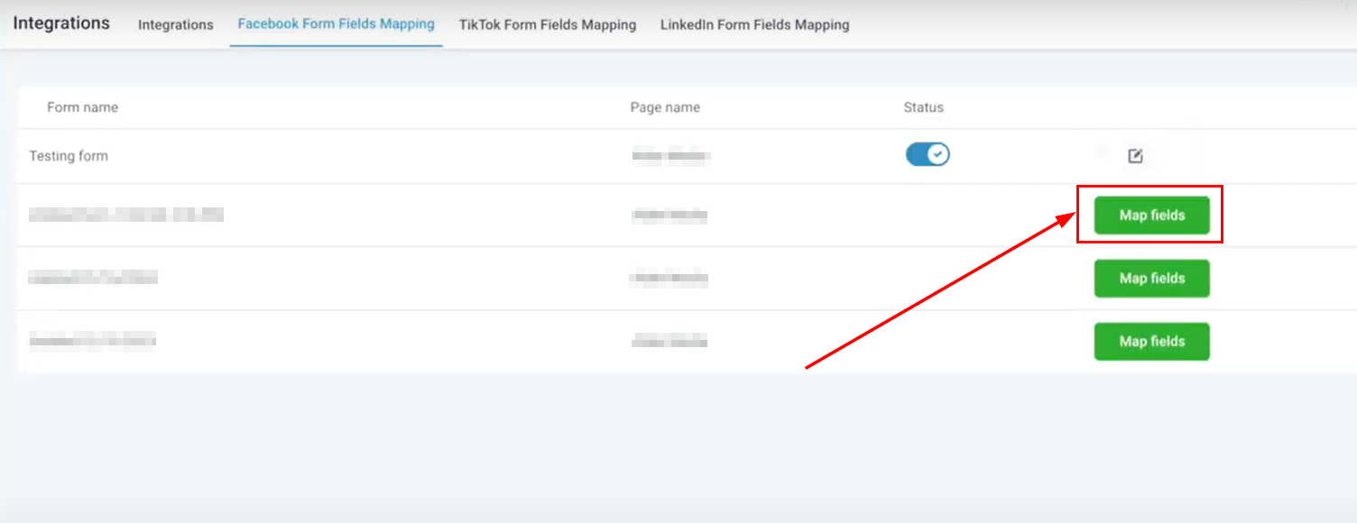Switch to Facebook Form Fields Mapping tab

[336, 24]
